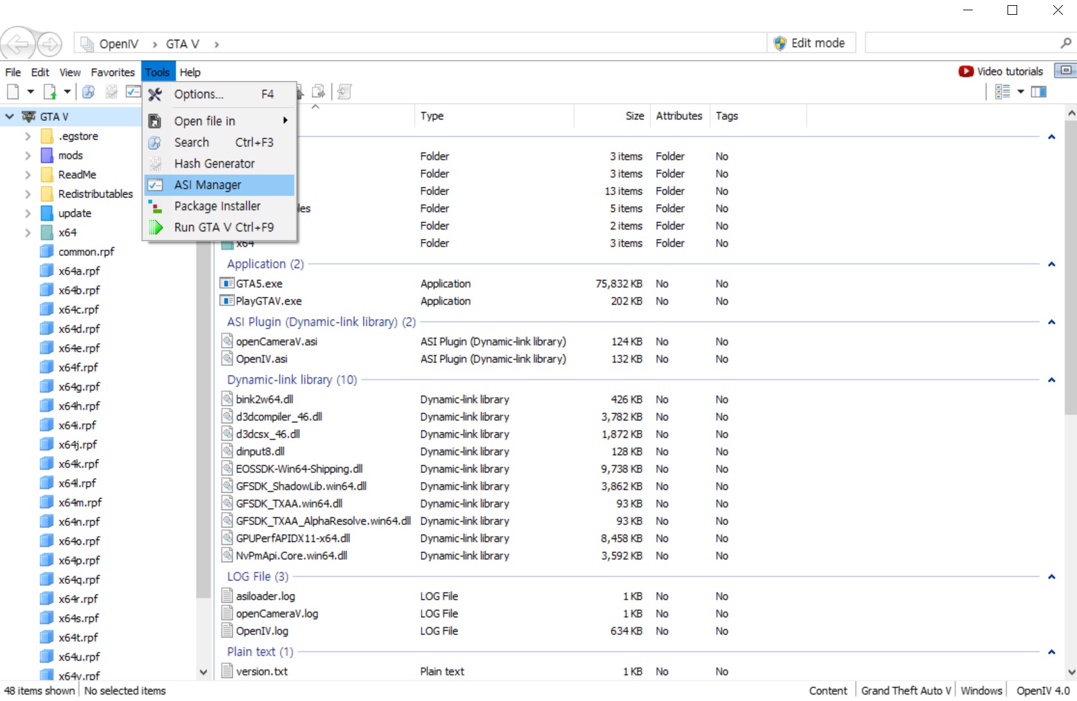
Task: Choose ASI Manager from the Tools menu
Action: (x=219, y=185)
